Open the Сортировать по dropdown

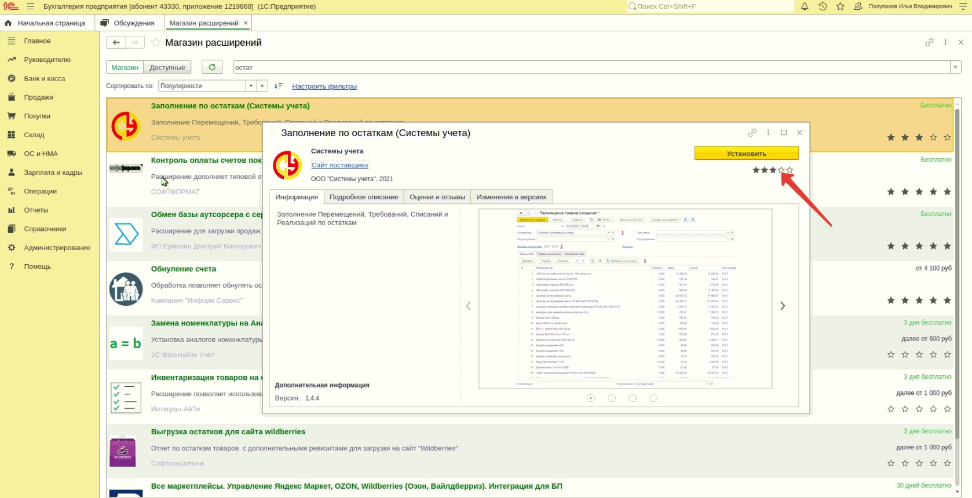pos(251,86)
